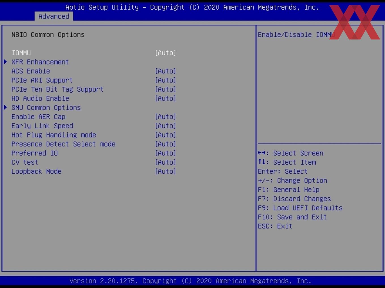The image size is (385, 288).
Task: Change Preferred IO [Auto] value
Action: click(166, 153)
